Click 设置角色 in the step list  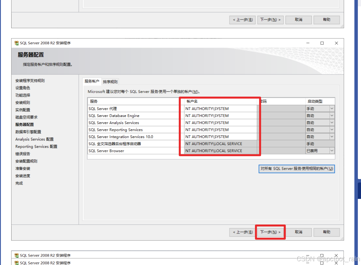23,88
